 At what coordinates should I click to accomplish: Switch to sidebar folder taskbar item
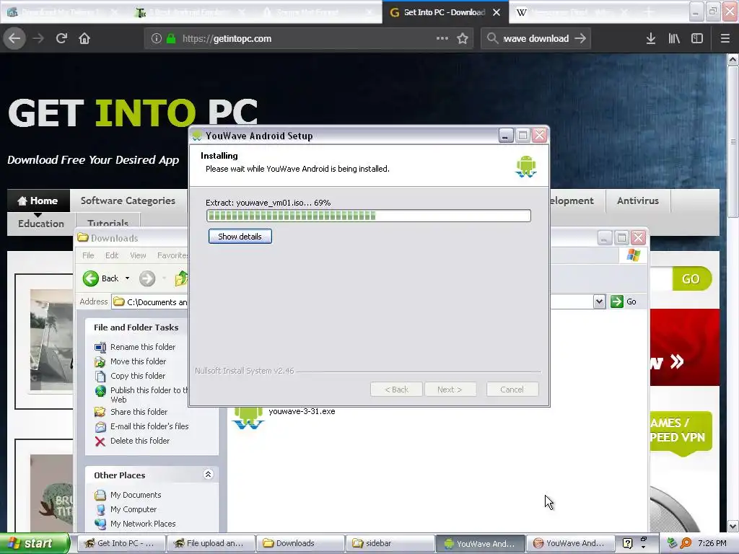tap(390, 544)
